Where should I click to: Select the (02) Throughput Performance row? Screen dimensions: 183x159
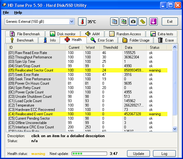[88, 57]
